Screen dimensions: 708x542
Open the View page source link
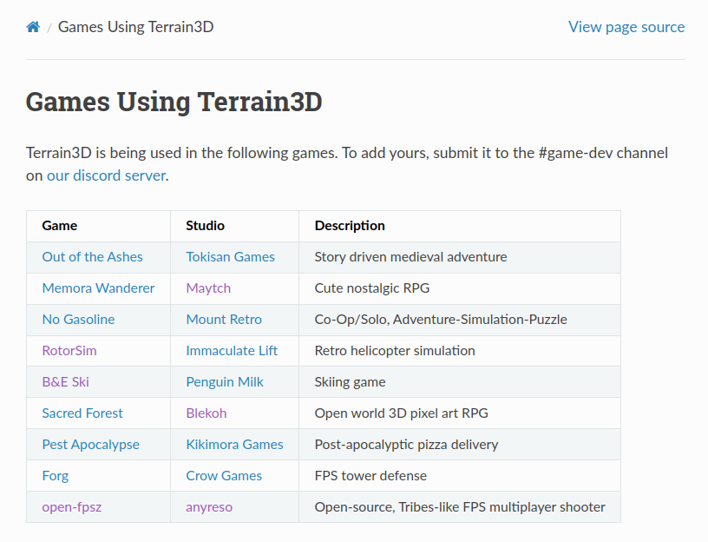pos(626,27)
